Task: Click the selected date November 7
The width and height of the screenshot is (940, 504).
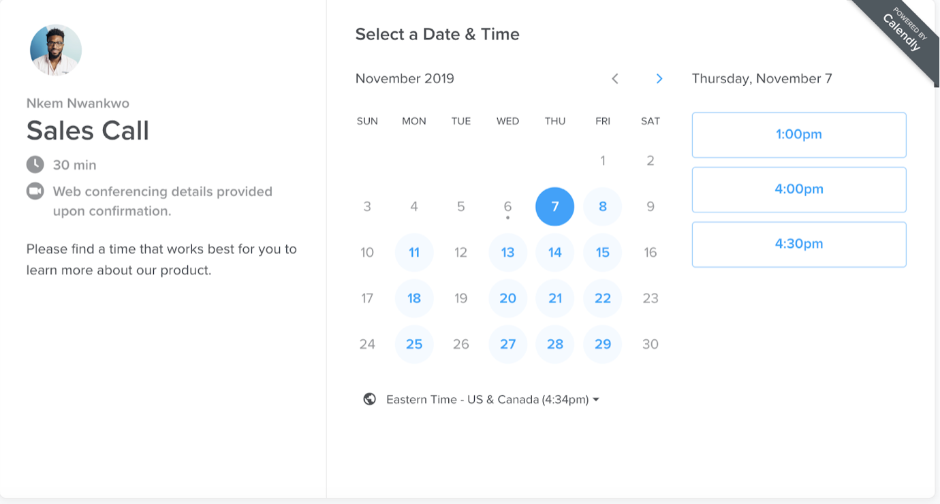Action: point(555,206)
